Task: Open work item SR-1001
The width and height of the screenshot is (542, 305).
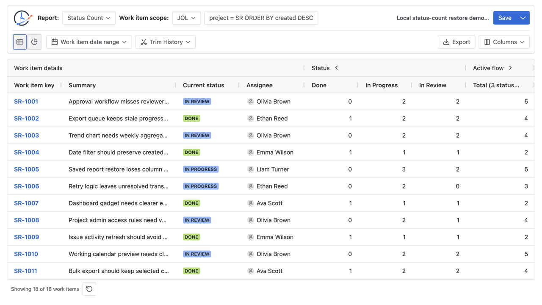Action: (x=26, y=101)
